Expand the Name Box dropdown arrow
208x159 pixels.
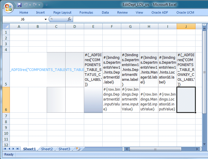[x=46, y=19]
